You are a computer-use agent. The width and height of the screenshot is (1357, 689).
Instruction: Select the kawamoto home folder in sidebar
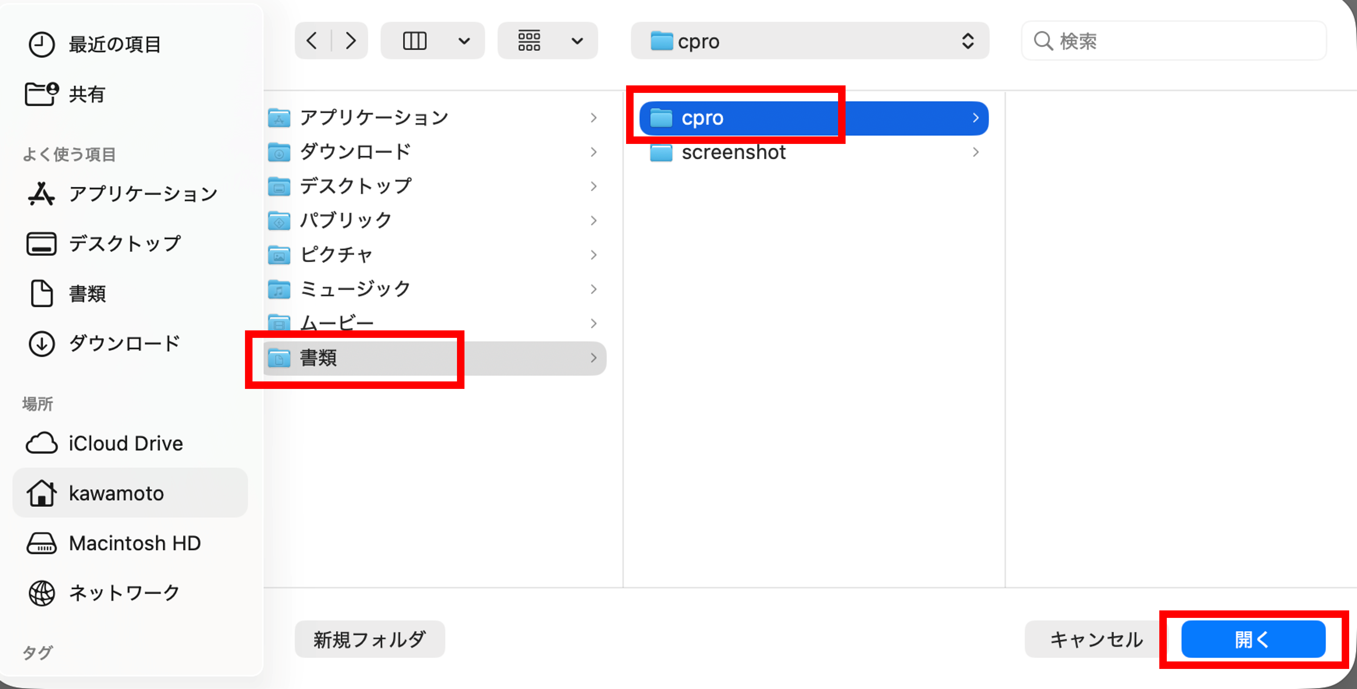tap(130, 493)
